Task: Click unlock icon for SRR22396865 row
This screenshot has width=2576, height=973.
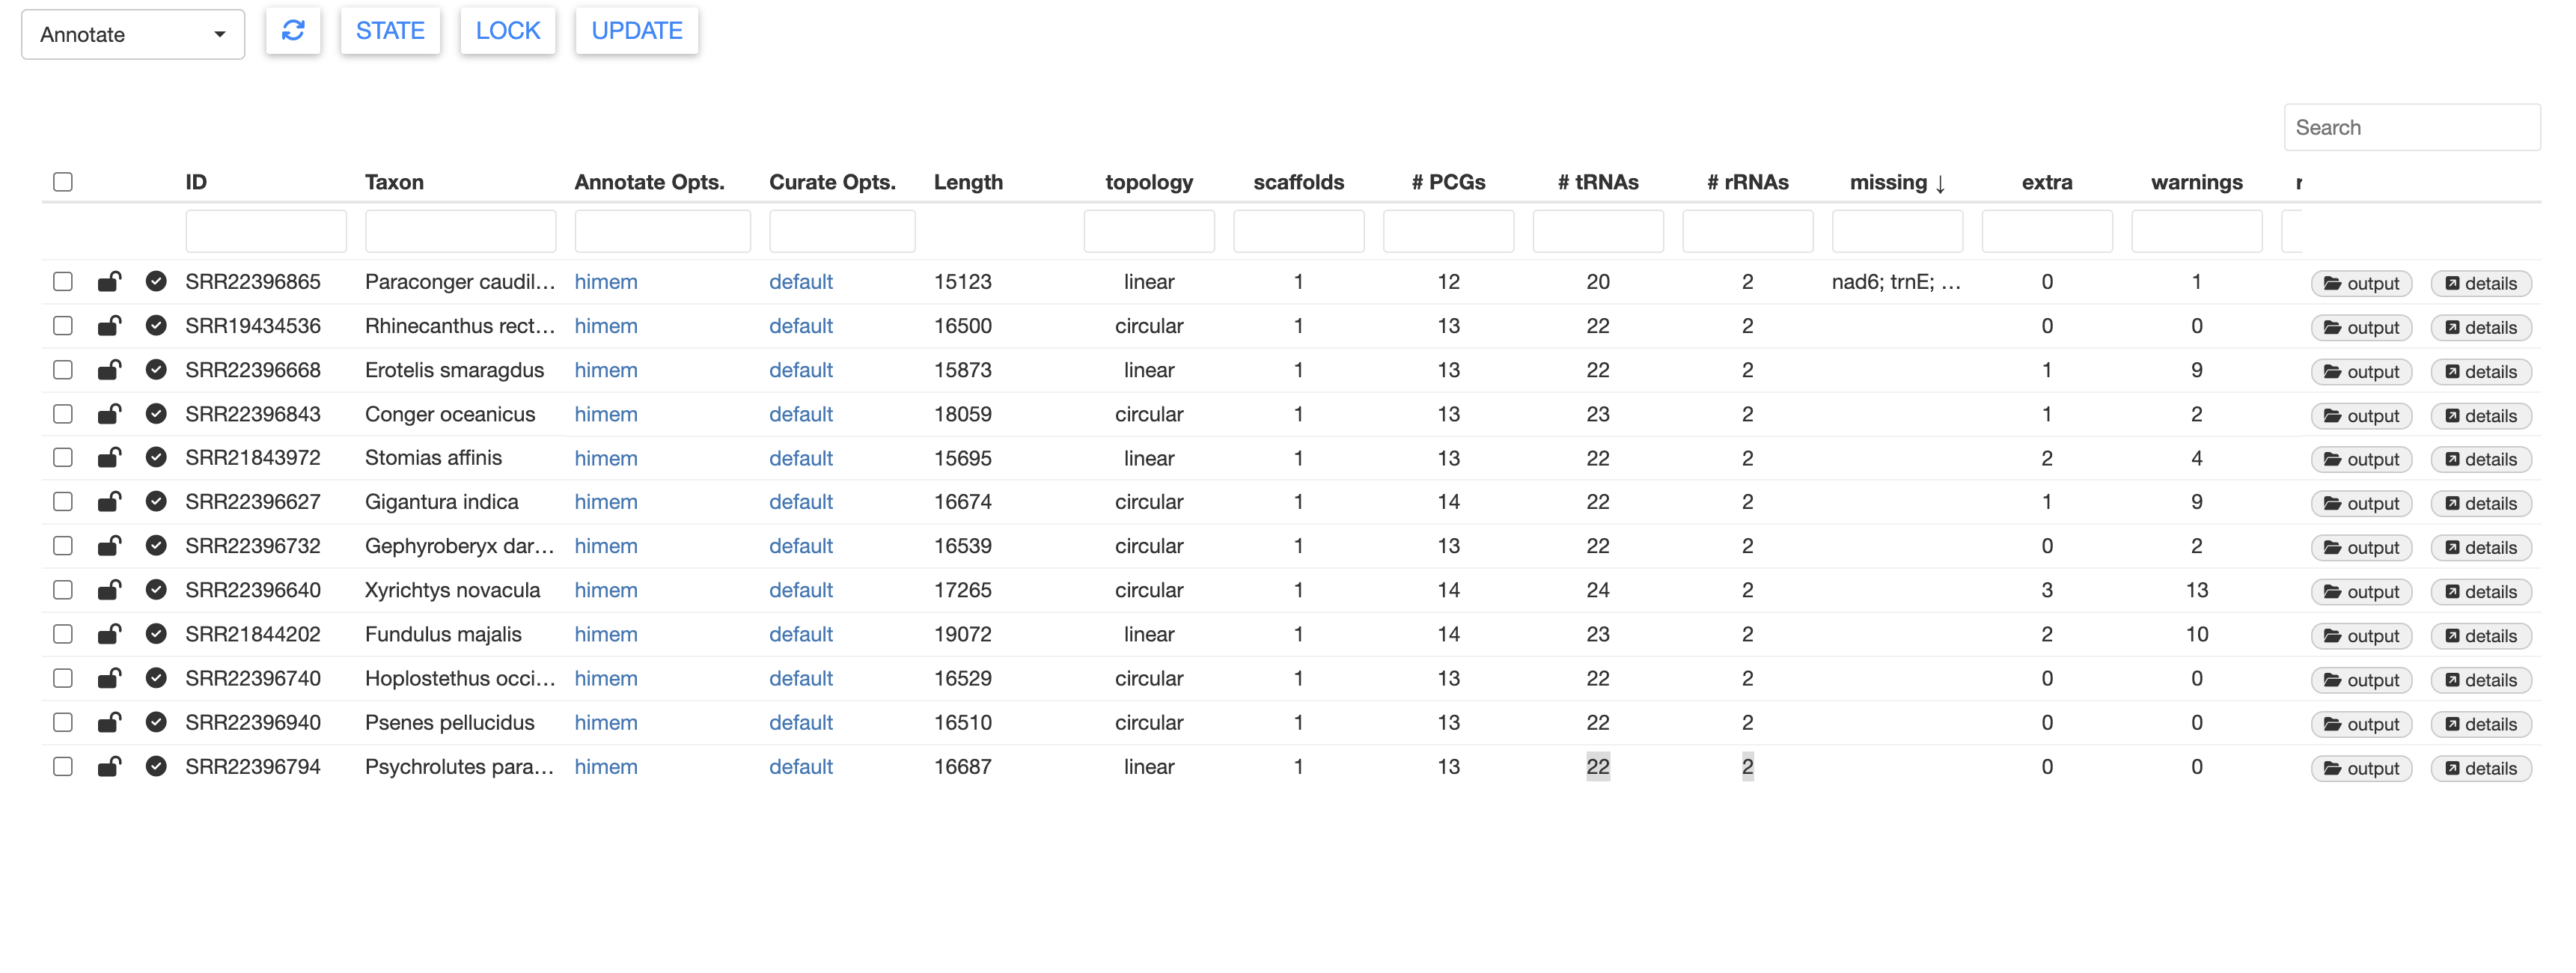Action: click(109, 282)
